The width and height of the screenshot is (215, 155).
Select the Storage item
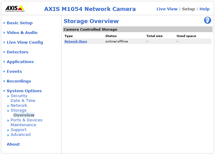[x=19, y=110]
